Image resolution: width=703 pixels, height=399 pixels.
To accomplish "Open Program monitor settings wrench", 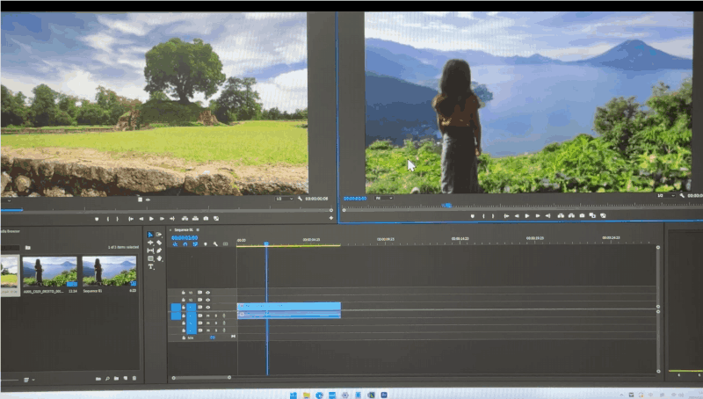I will click(x=682, y=196).
